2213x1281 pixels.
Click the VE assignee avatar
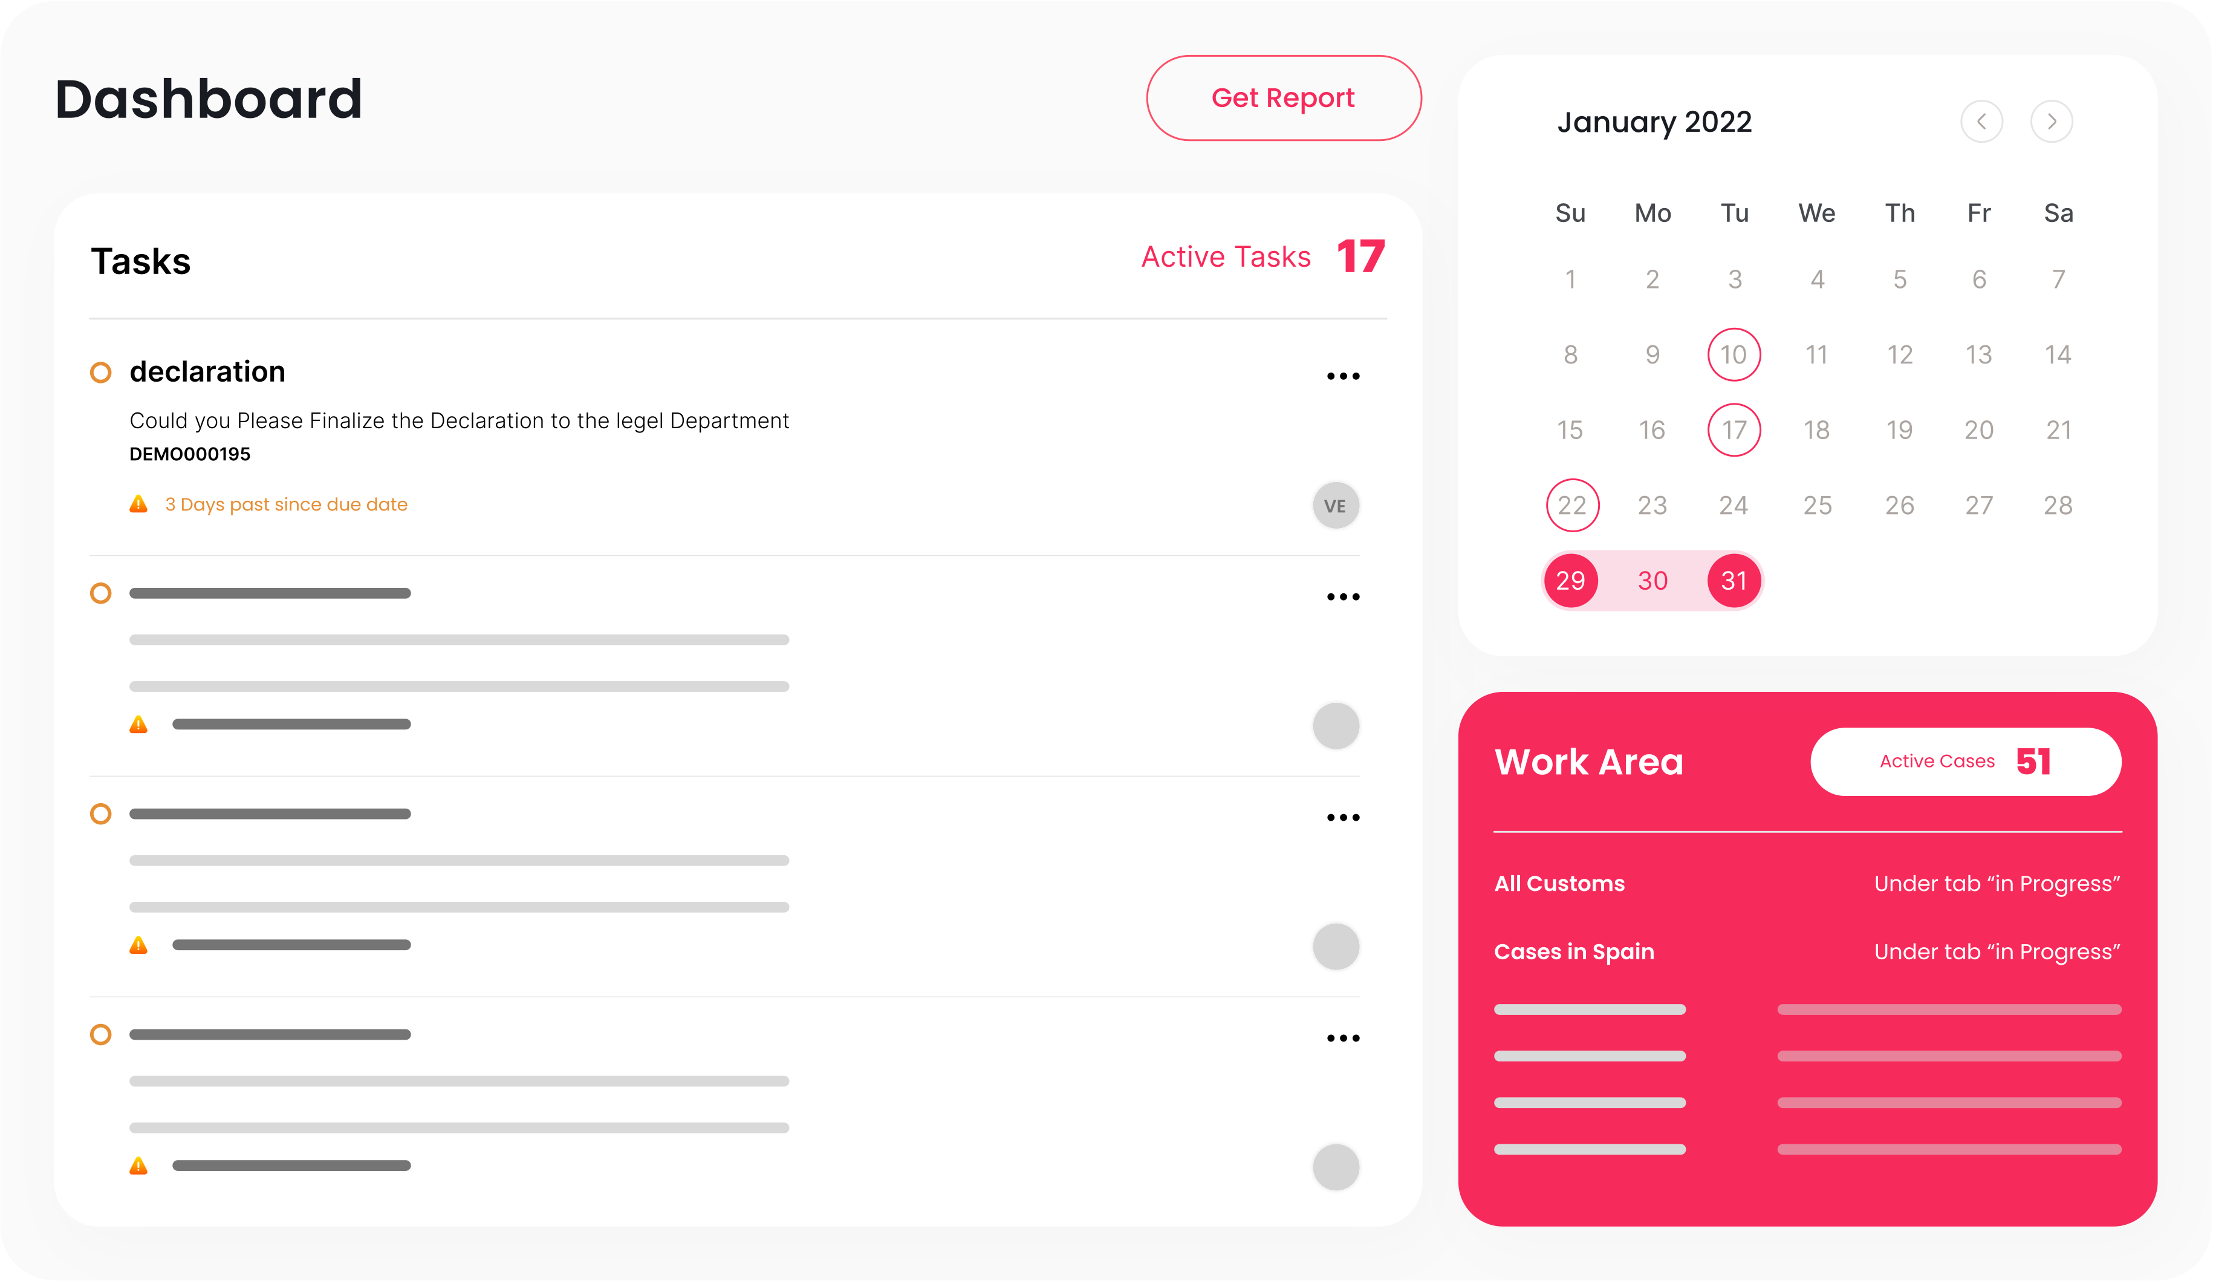pyautogui.click(x=1336, y=506)
